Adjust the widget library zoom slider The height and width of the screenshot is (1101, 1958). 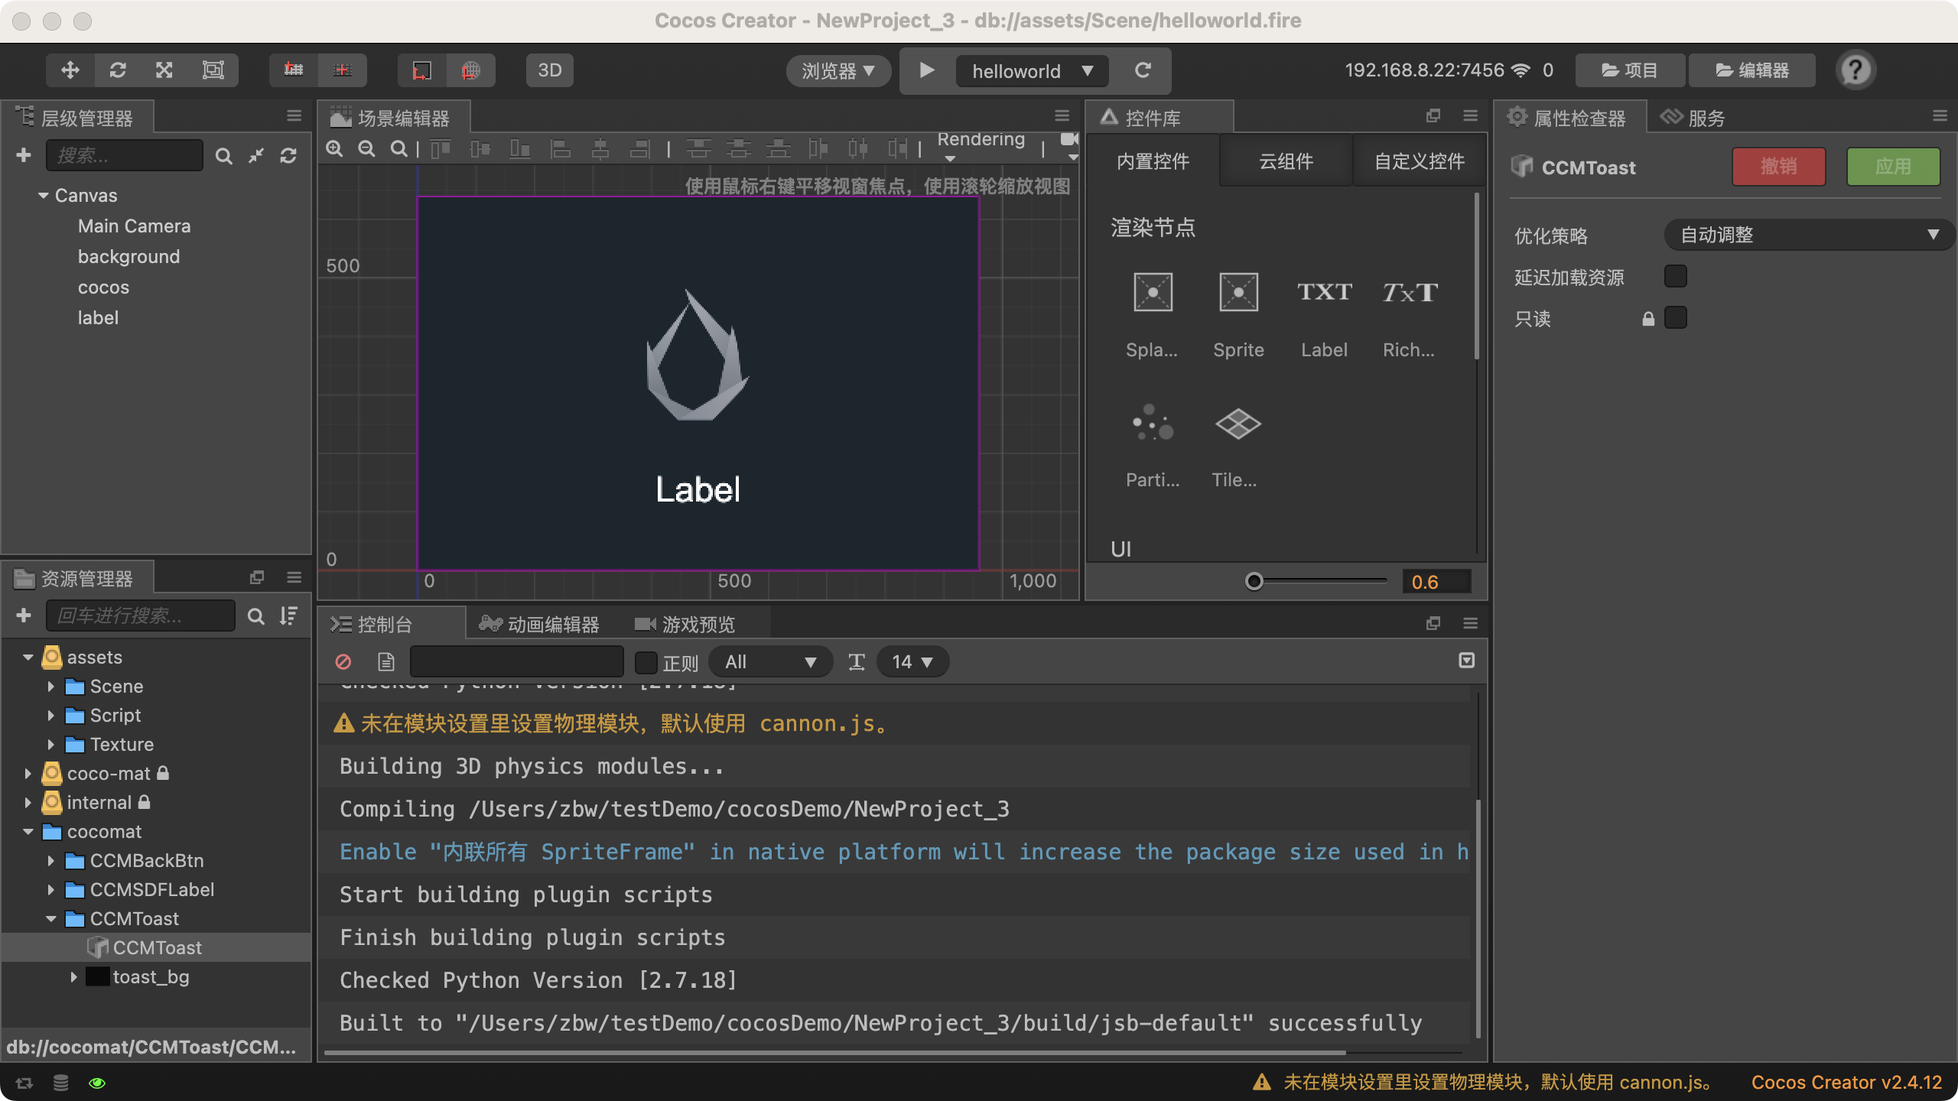1254,582
